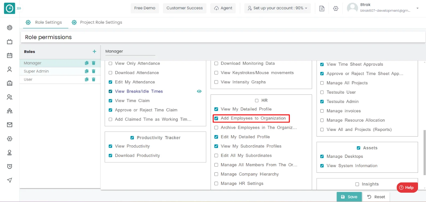The height and width of the screenshot is (202, 426).
Task: Open the briefcase sidebar icon
Action: pos(10,83)
